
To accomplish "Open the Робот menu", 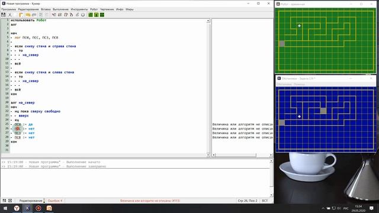I will point(94,9).
